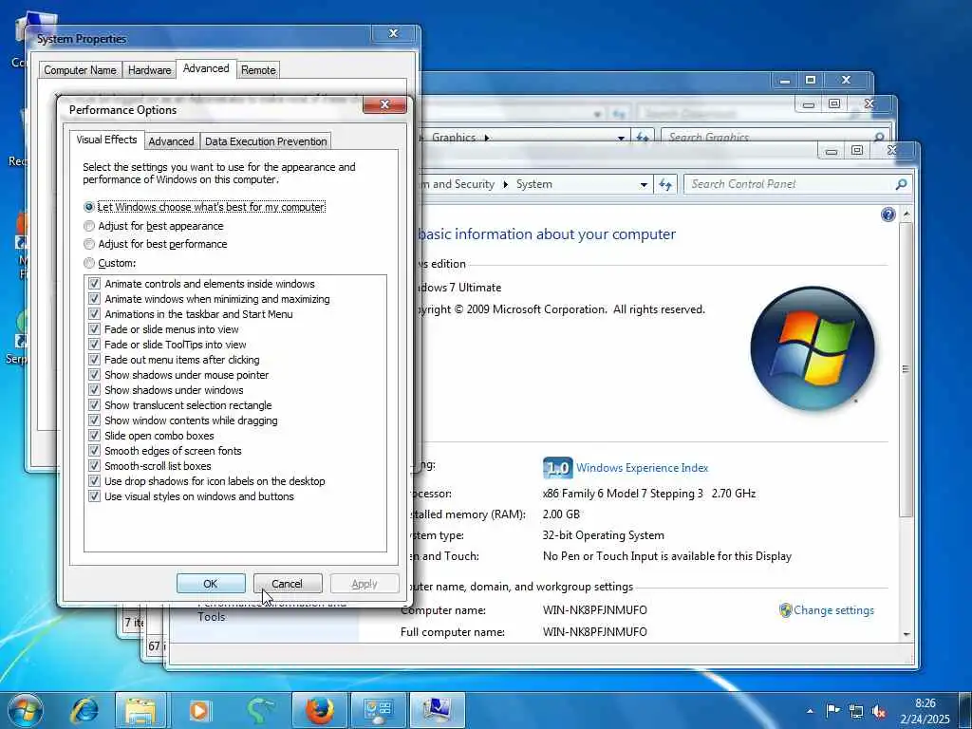
Task: Click the System window scroll up arrow
Action: [907, 214]
